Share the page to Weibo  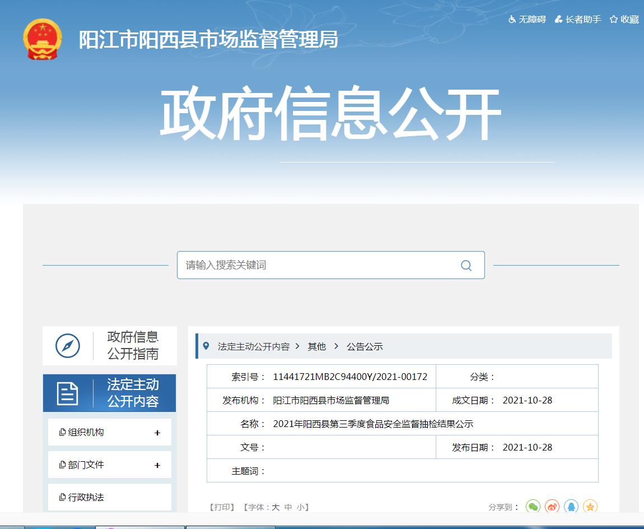552,507
